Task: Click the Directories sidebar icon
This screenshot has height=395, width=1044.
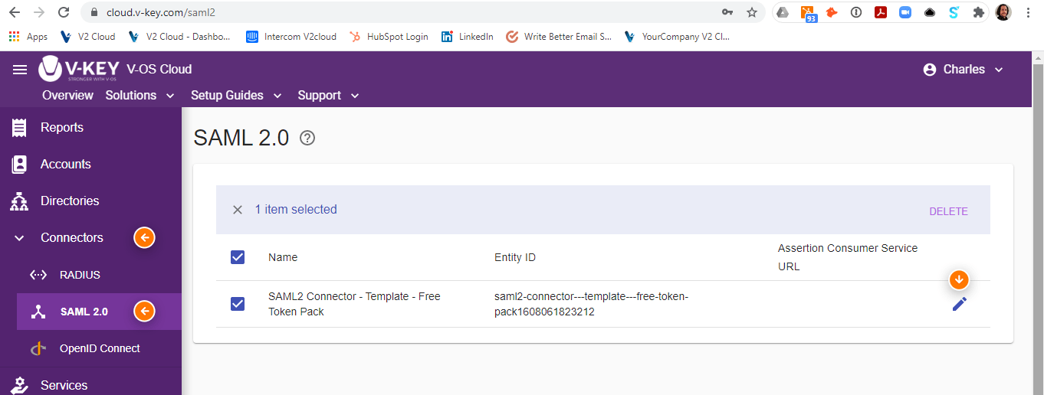Action: click(x=19, y=201)
